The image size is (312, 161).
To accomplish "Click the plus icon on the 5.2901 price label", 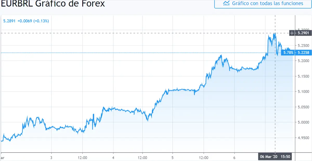I will tap(292, 33).
